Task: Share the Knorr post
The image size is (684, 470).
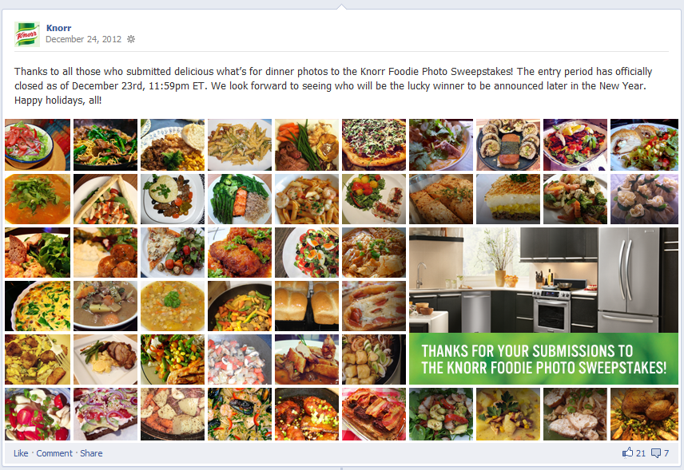Action: 91,453
